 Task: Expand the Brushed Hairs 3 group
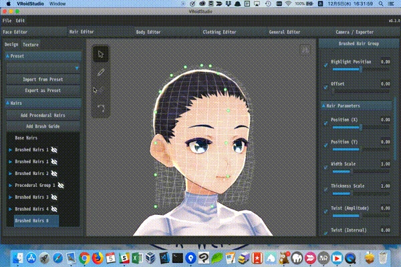[10, 198]
